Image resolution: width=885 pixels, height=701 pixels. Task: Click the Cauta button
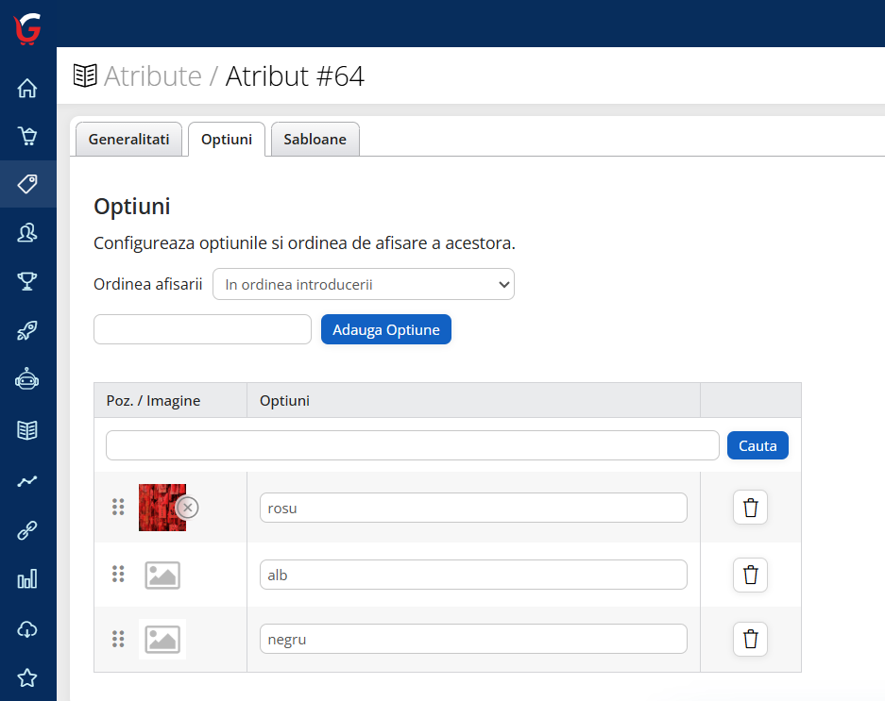(757, 445)
